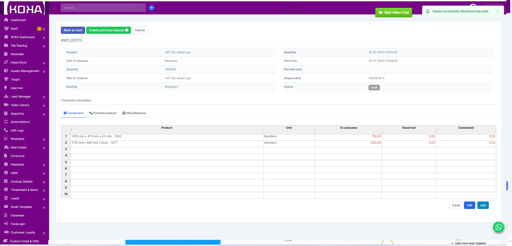Click the Dashboard home icon in sidebar
The width and height of the screenshot is (512, 246).
click(x=6, y=20)
